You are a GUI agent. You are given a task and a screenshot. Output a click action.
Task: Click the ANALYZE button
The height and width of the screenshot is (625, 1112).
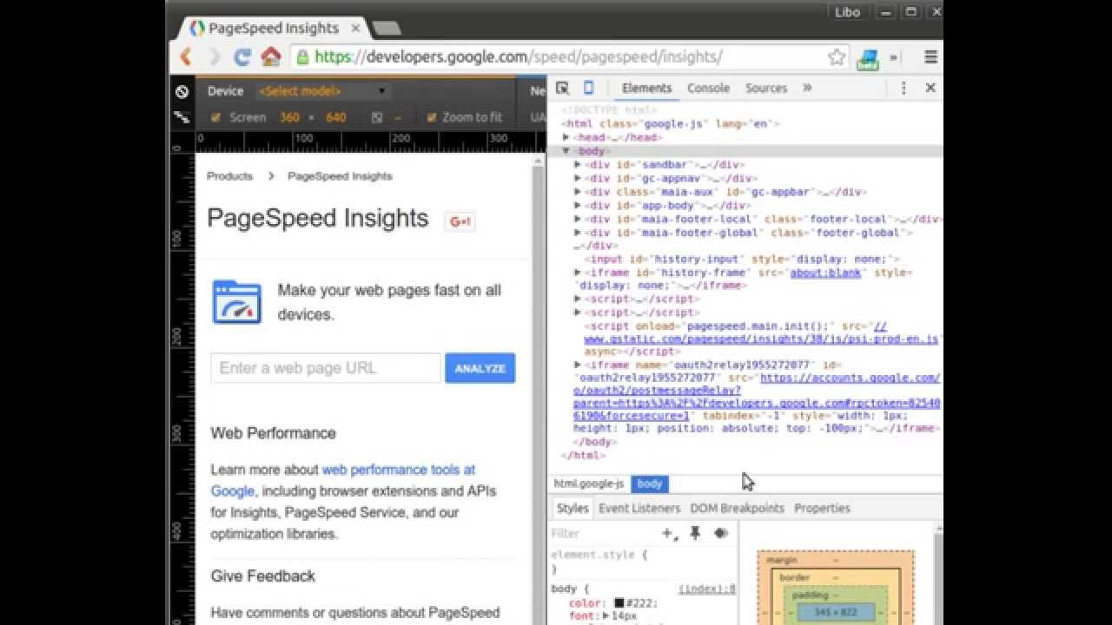[x=480, y=368]
